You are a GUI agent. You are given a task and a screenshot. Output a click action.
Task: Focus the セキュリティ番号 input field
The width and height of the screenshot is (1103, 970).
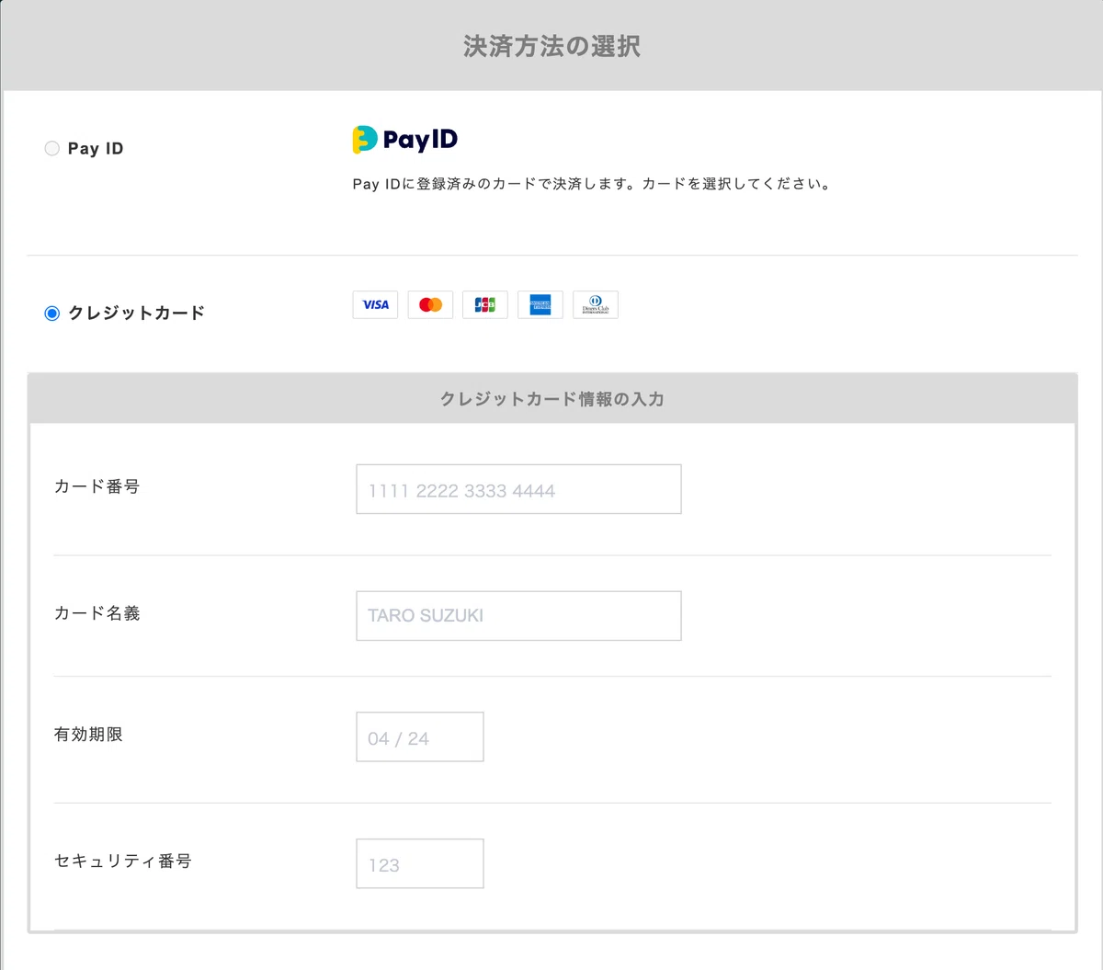point(420,863)
